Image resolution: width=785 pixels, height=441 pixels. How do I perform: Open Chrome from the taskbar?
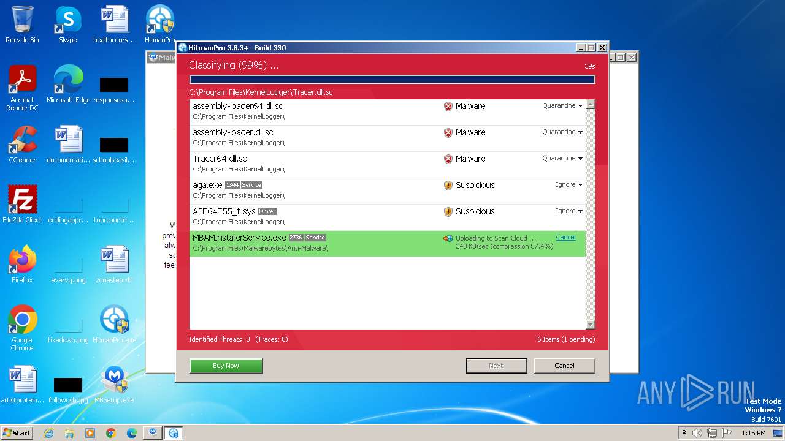click(111, 433)
